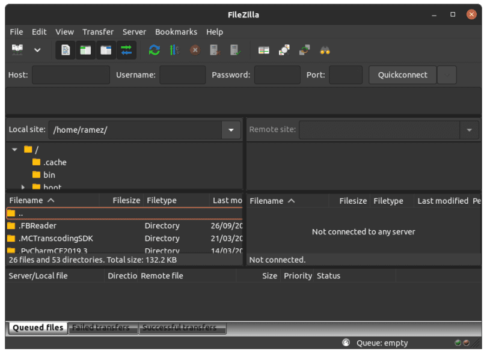
Task: Cancel the current operation
Action: 195,50
